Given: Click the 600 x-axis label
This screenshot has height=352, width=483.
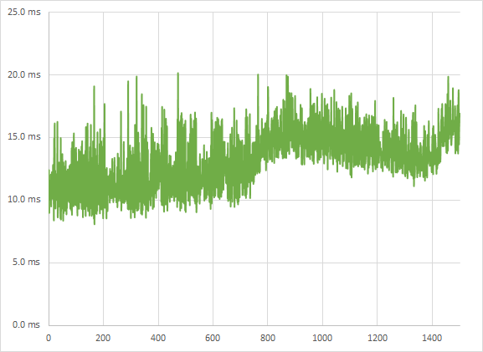Looking at the screenshot, I should [213, 338].
